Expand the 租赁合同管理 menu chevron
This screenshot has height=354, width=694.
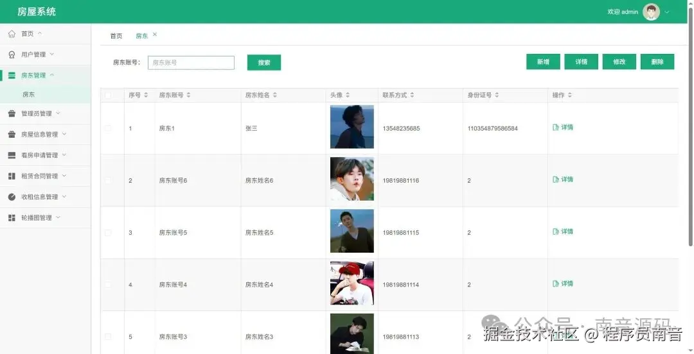coord(64,176)
